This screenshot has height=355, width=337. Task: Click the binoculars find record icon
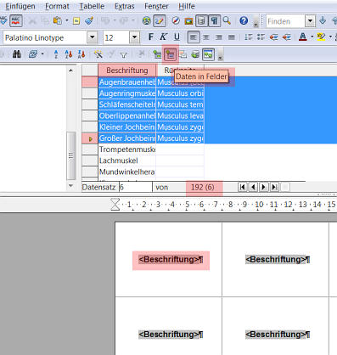(x=17, y=54)
